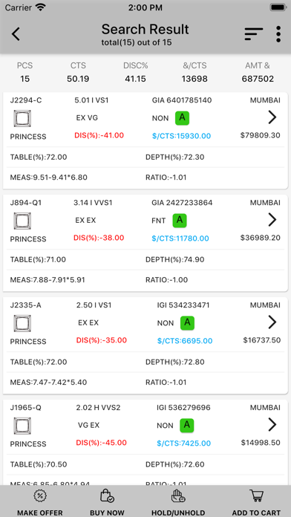The width and height of the screenshot is (291, 517).
Task: Tap amount $36989.20
Action: [x=261, y=238]
